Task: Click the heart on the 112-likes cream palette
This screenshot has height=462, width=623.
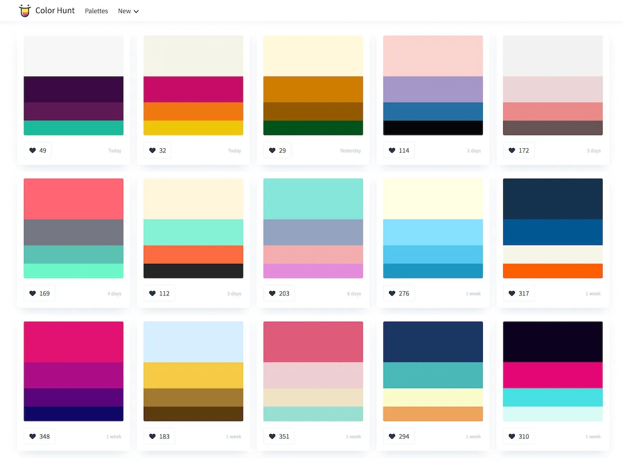Action: 152,293
